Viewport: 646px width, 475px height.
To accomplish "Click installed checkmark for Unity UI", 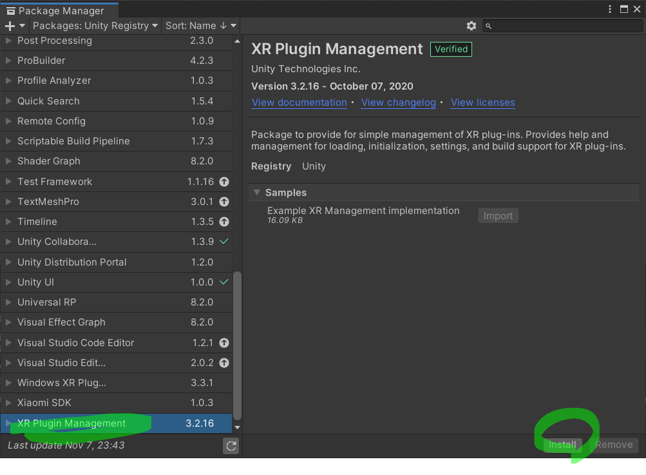I will [224, 282].
